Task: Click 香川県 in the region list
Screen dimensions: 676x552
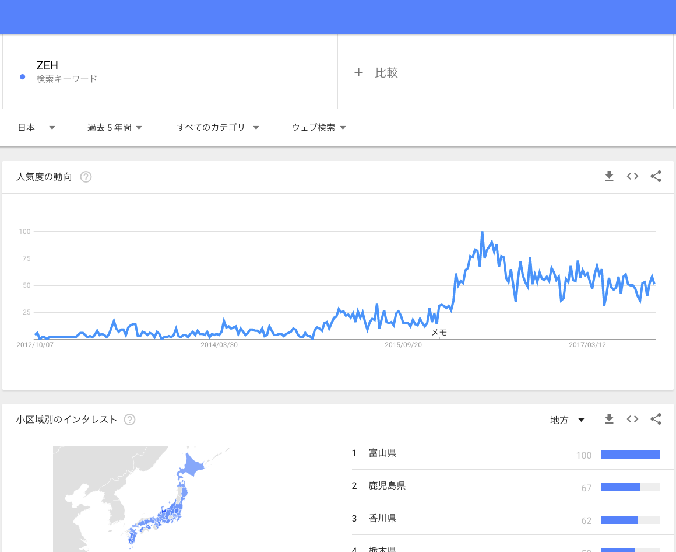Action: [382, 519]
